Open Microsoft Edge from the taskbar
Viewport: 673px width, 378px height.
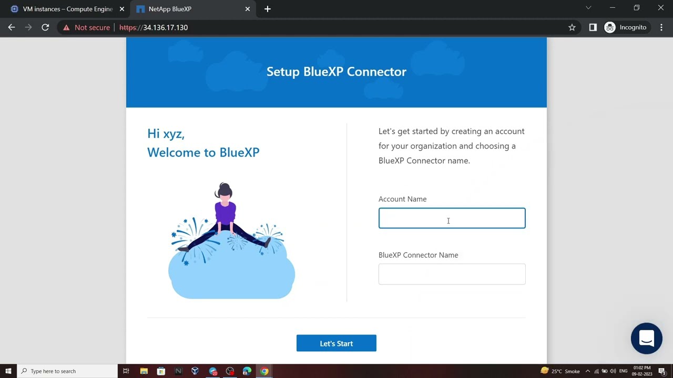tap(247, 371)
